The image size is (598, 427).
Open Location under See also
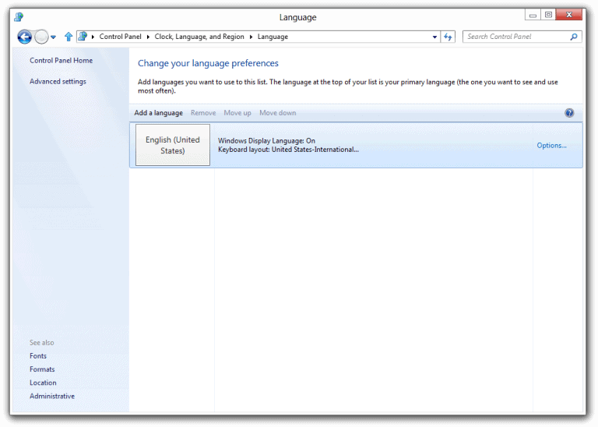point(43,383)
